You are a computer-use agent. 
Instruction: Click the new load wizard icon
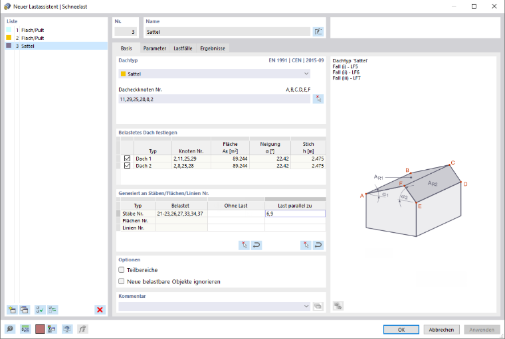pyautogui.click(x=12, y=310)
